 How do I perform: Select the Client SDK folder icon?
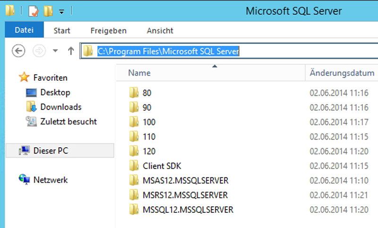[x=134, y=166]
